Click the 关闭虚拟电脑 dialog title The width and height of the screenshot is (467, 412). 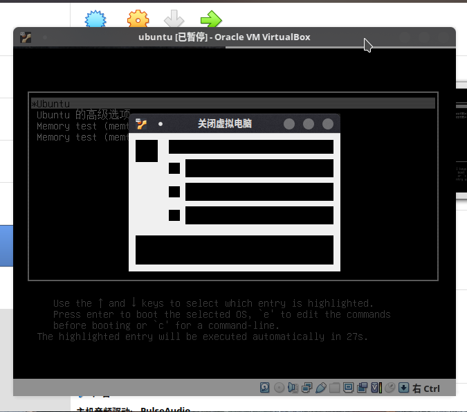click(x=225, y=123)
